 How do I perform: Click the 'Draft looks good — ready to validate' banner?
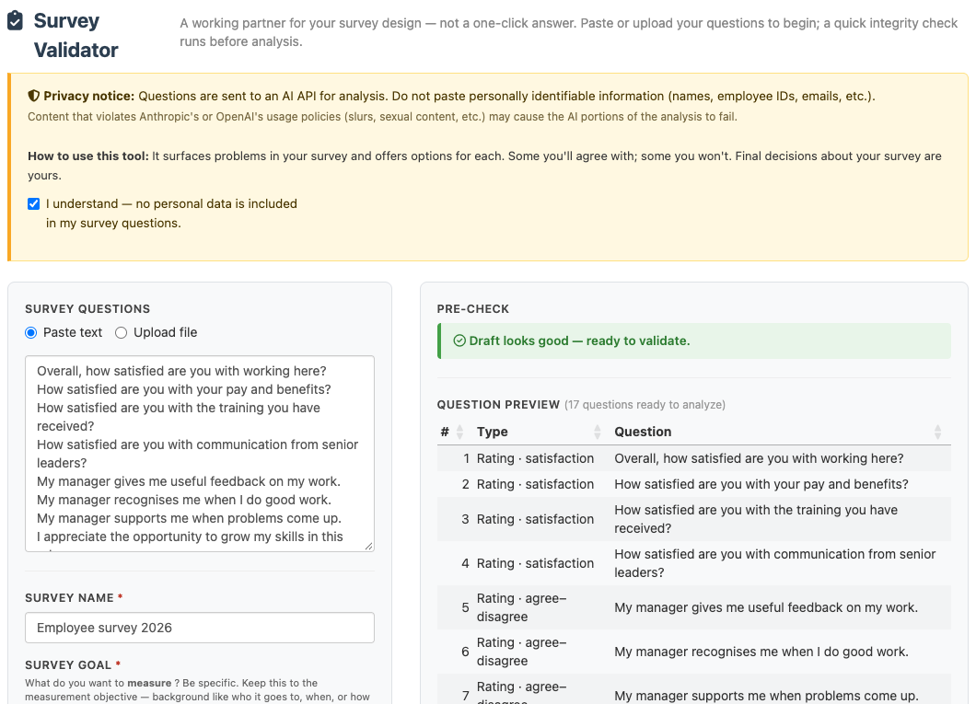(694, 340)
